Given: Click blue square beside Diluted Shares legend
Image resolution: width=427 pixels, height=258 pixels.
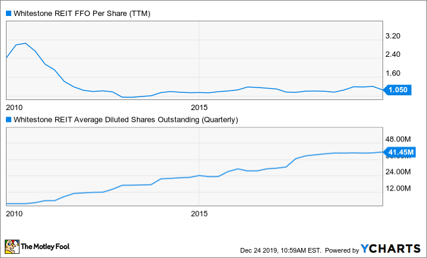Looking at the screenshot, I should coord(8,120).
